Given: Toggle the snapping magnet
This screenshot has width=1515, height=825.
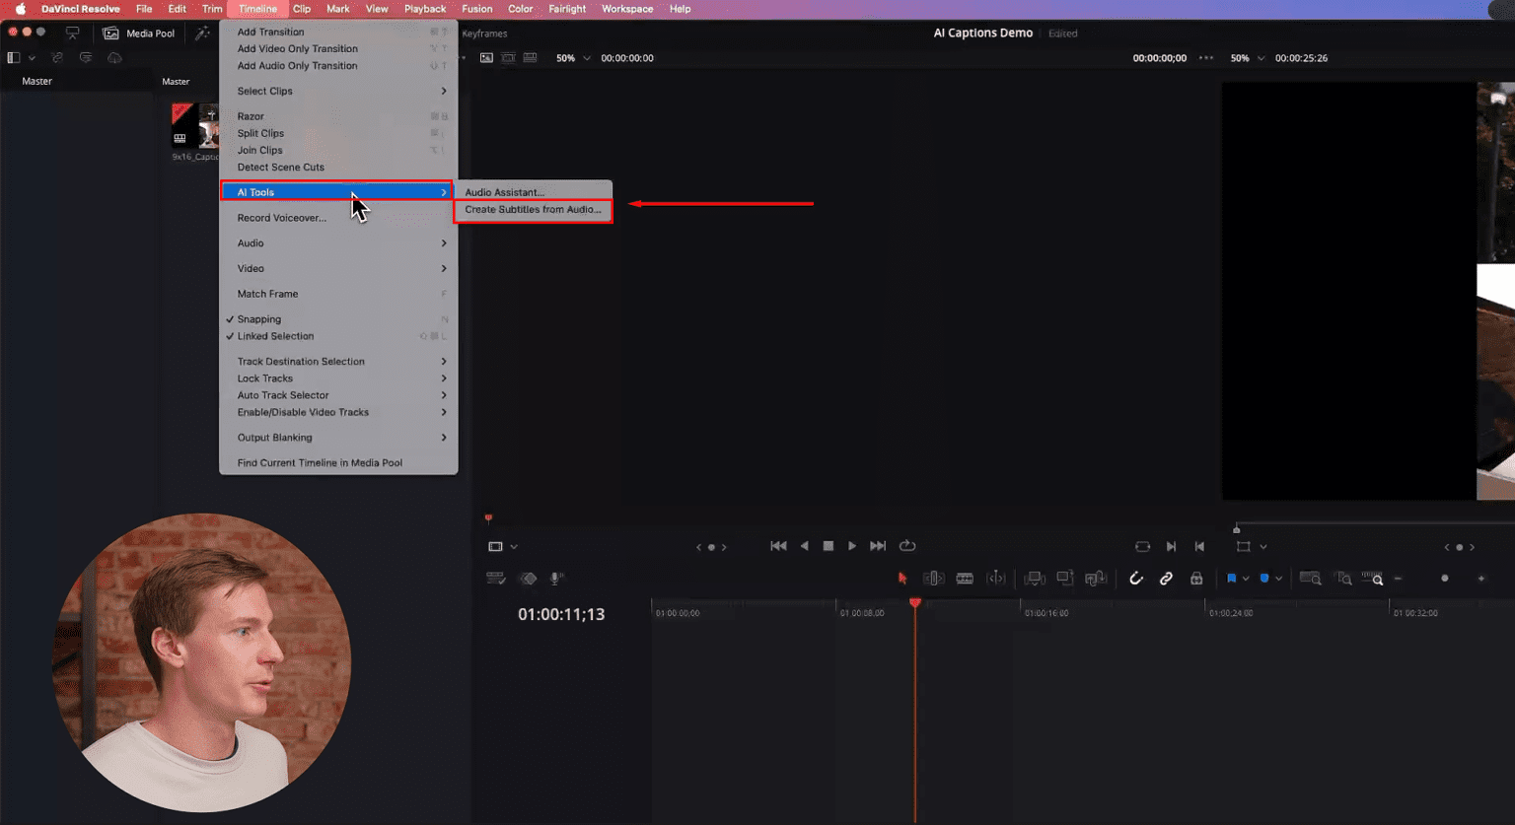Looking at the screenshot, I should click(x=1136, y=579).
